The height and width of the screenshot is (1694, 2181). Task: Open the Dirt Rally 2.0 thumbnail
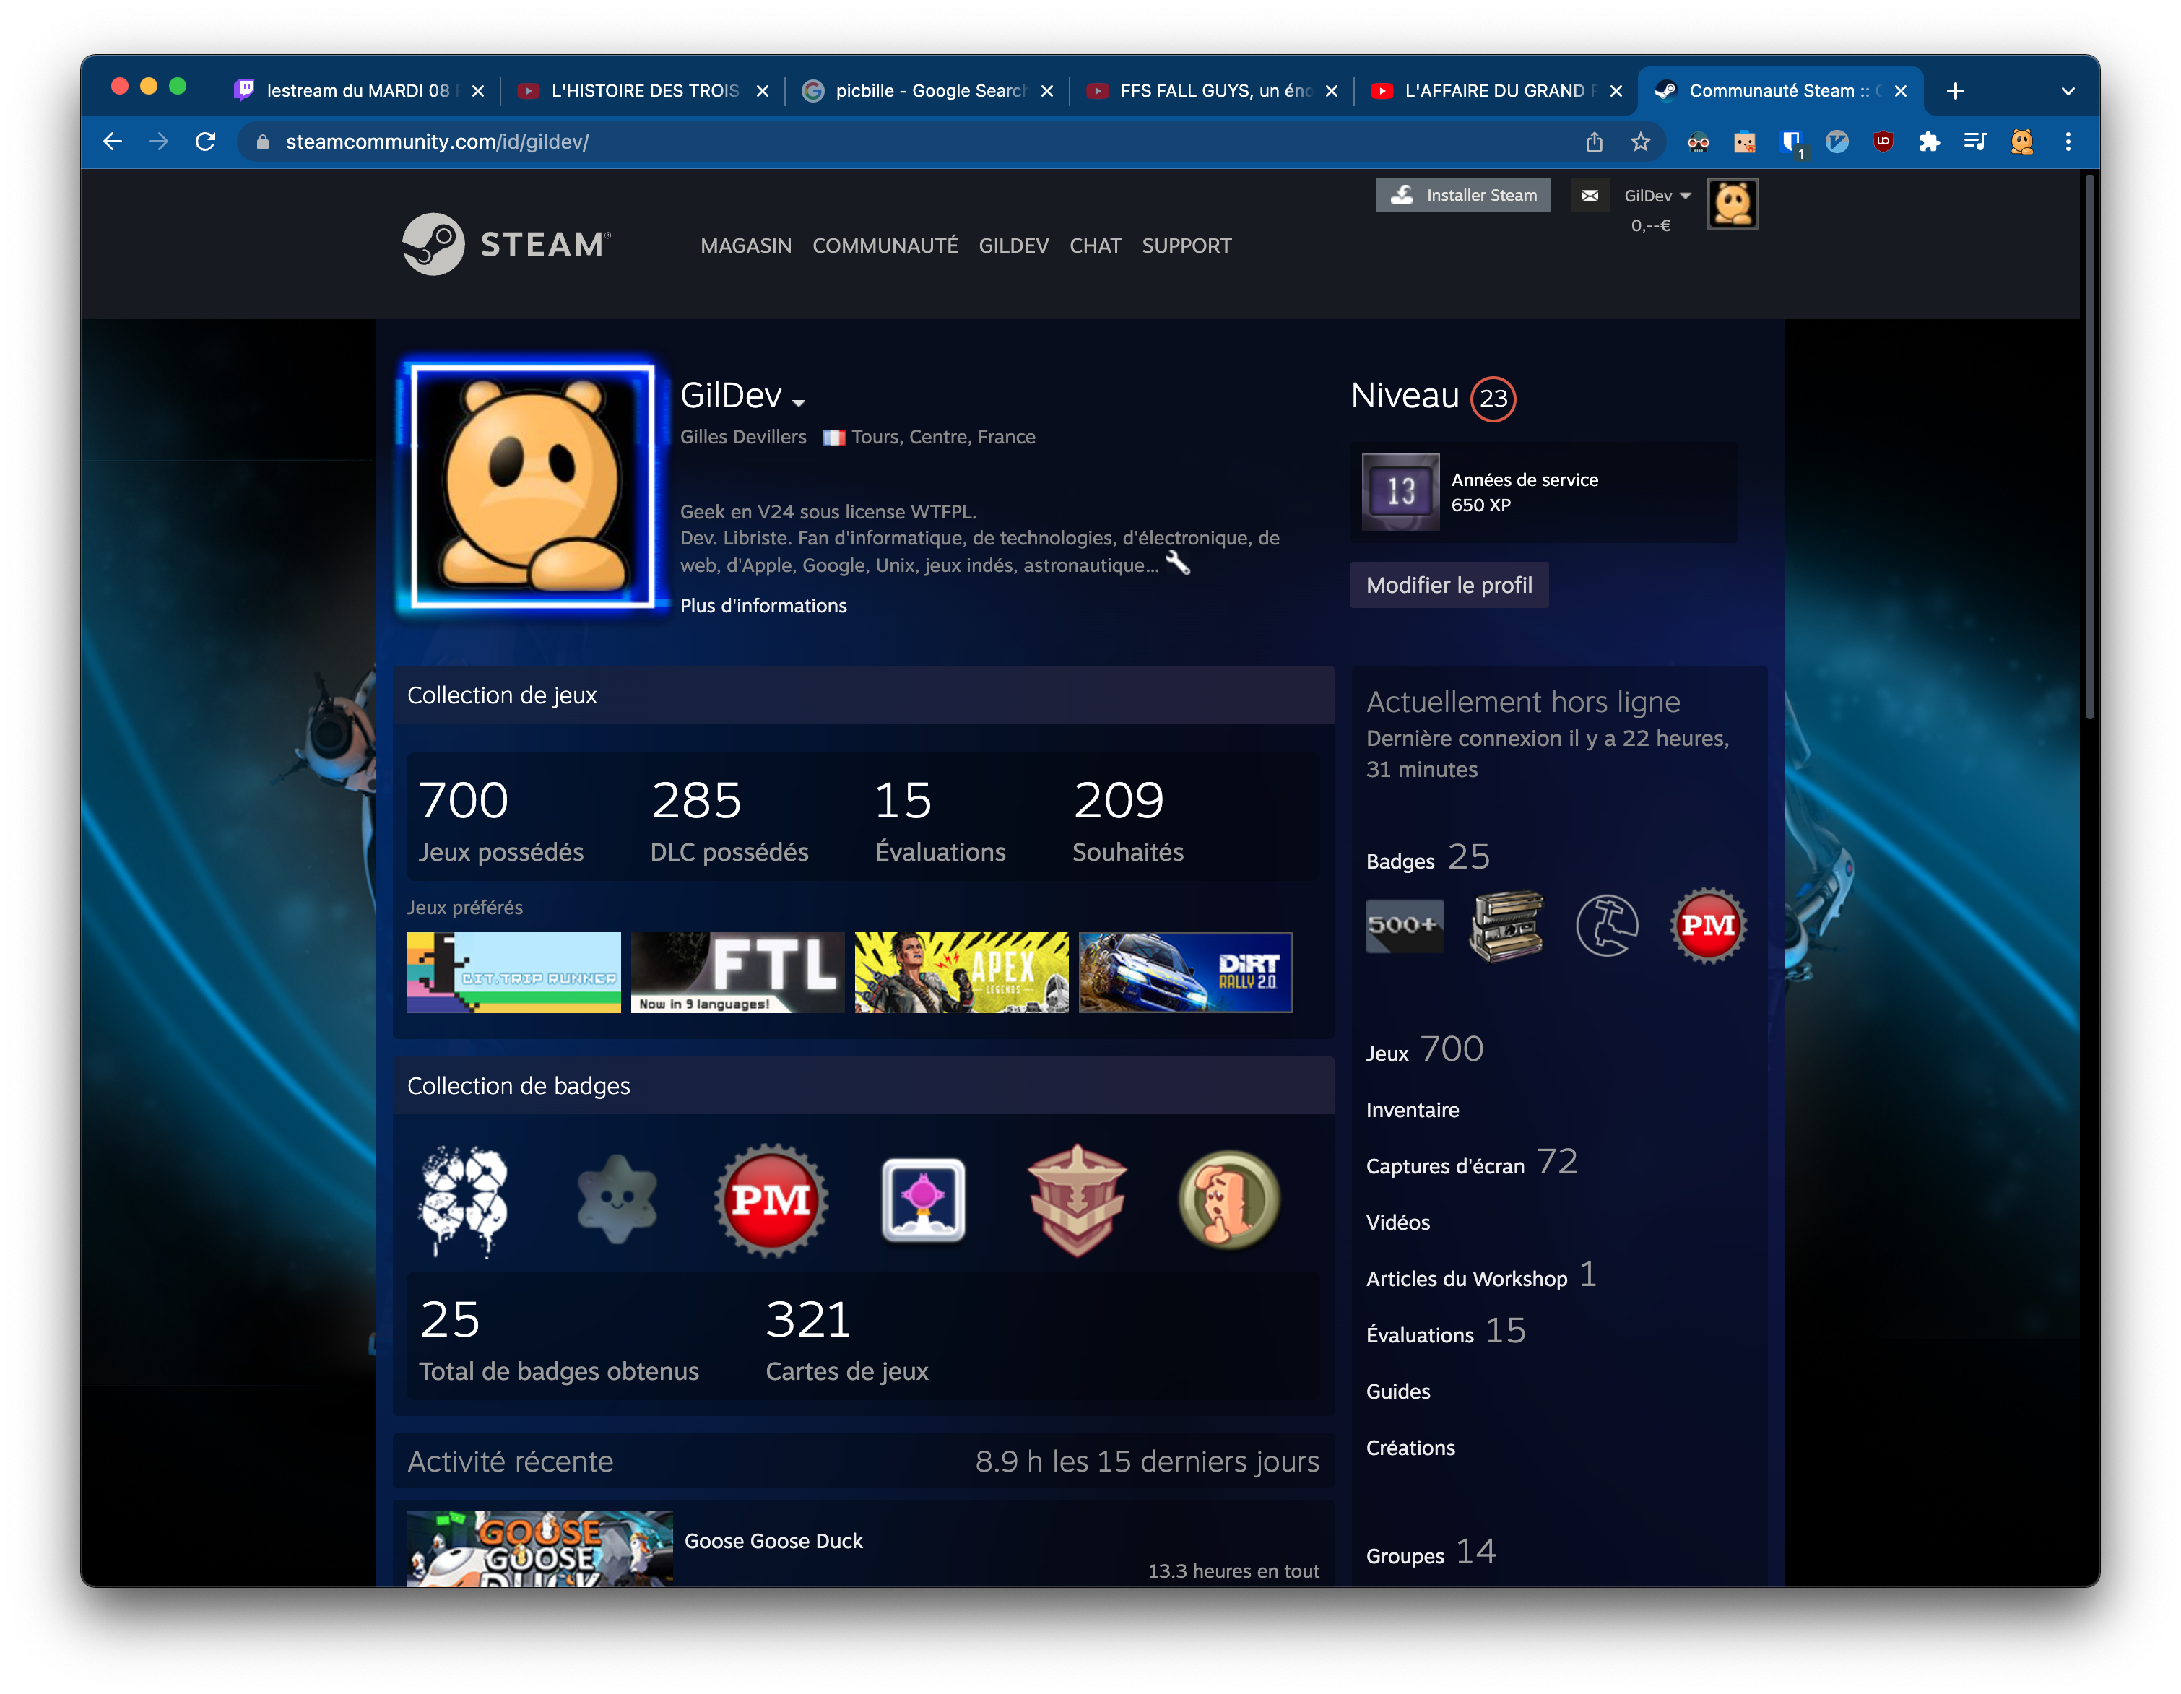click(x=1185, y=972)
